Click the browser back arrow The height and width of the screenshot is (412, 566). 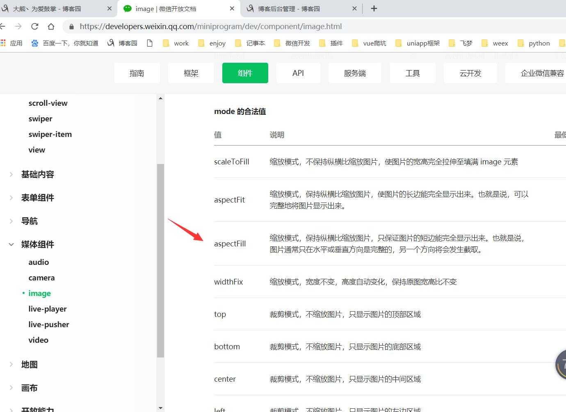click(x=2, y=26)
